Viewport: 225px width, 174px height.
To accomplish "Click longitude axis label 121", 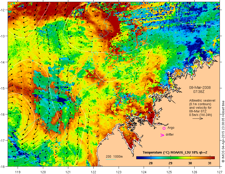I will [x=68, y=172].
